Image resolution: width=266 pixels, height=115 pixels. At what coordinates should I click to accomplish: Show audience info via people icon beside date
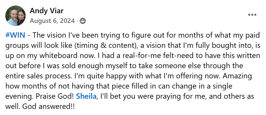[83, 21]
